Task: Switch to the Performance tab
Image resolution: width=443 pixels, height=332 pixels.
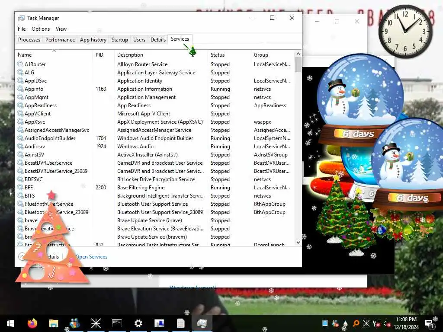Action: coord(60,39)
